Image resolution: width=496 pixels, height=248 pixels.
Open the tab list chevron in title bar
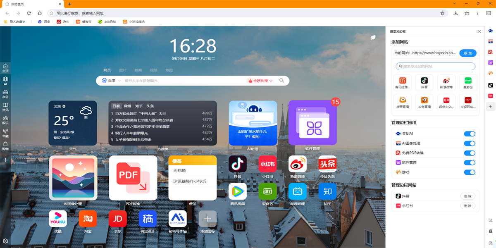coord(454,4)
